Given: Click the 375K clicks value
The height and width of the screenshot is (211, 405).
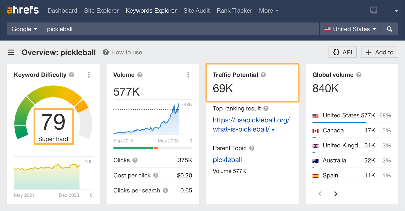Looking at the screenshot, I should tap(185, 160).
